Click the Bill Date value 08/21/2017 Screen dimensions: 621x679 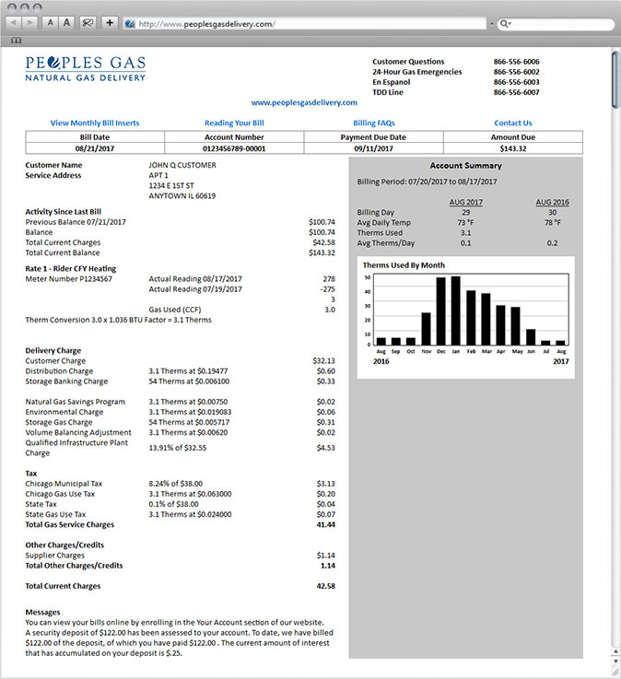[95, 148]
